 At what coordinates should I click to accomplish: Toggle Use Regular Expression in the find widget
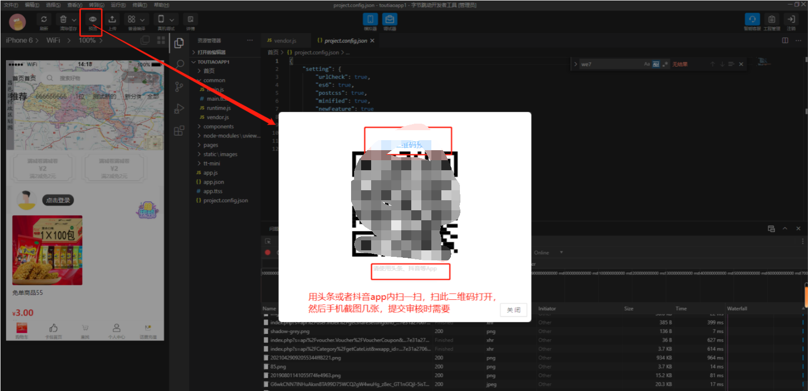click(x=665, y=64)
